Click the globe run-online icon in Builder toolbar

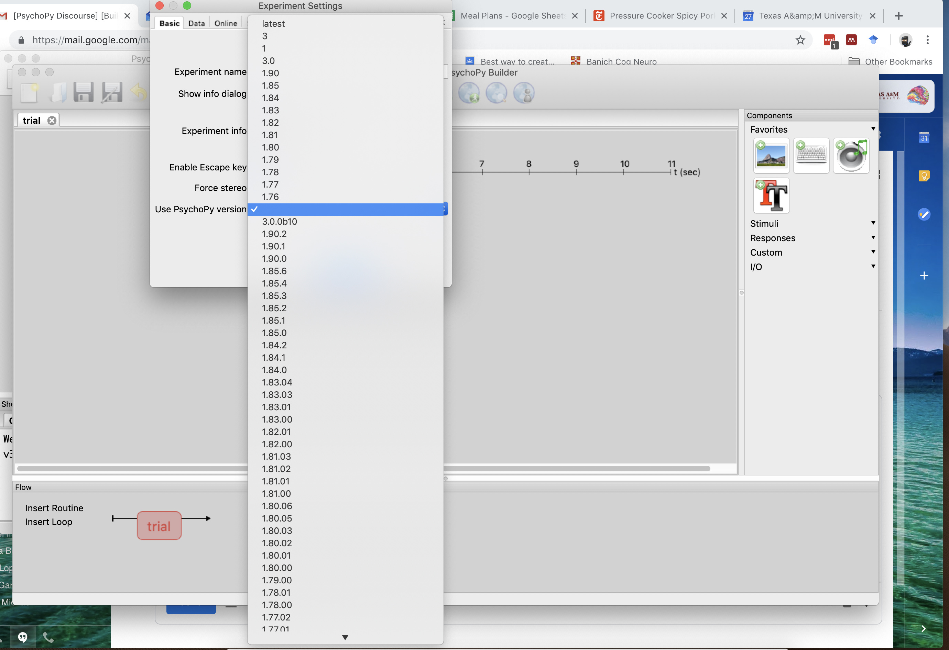point(469,93)
